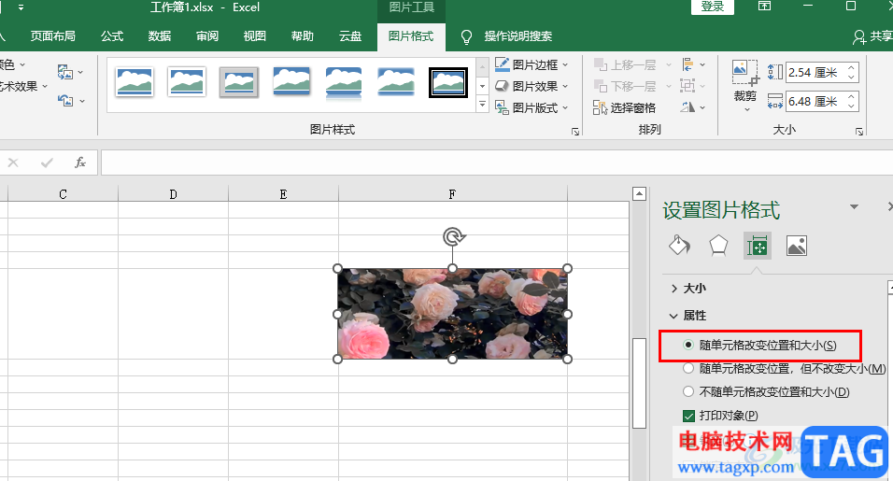Switch to the 数据 tab

tap(160, 36)
